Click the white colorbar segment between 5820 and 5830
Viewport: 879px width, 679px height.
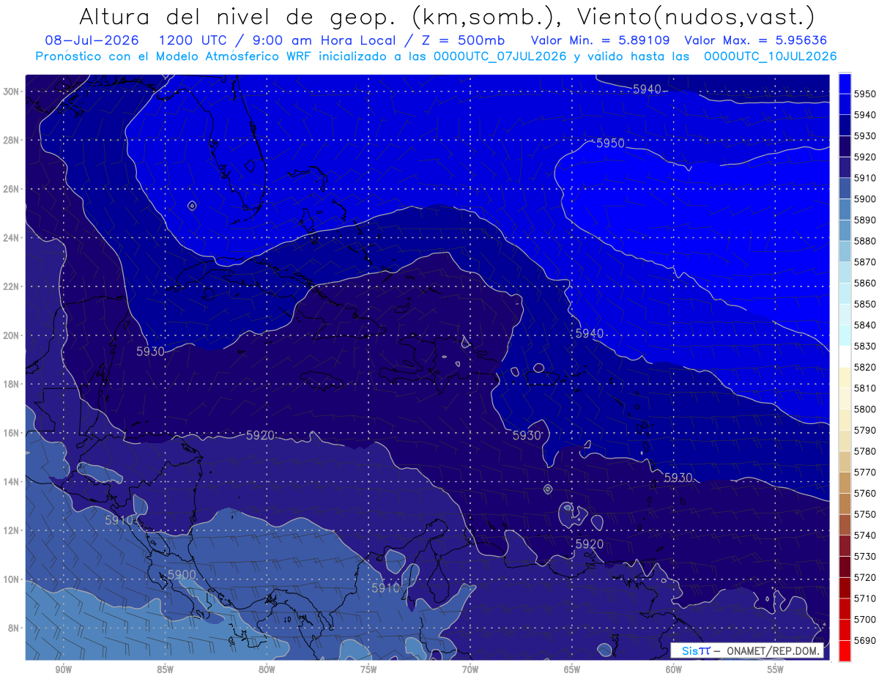click(x=845, y=357)
